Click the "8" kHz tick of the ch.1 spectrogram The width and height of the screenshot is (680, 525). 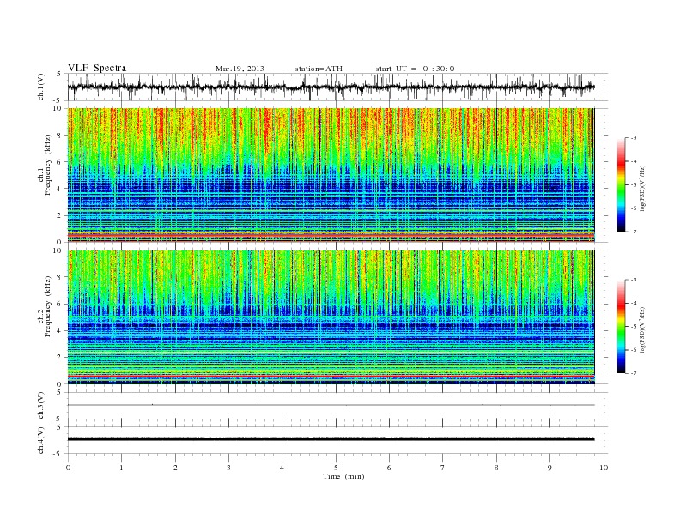60,136
